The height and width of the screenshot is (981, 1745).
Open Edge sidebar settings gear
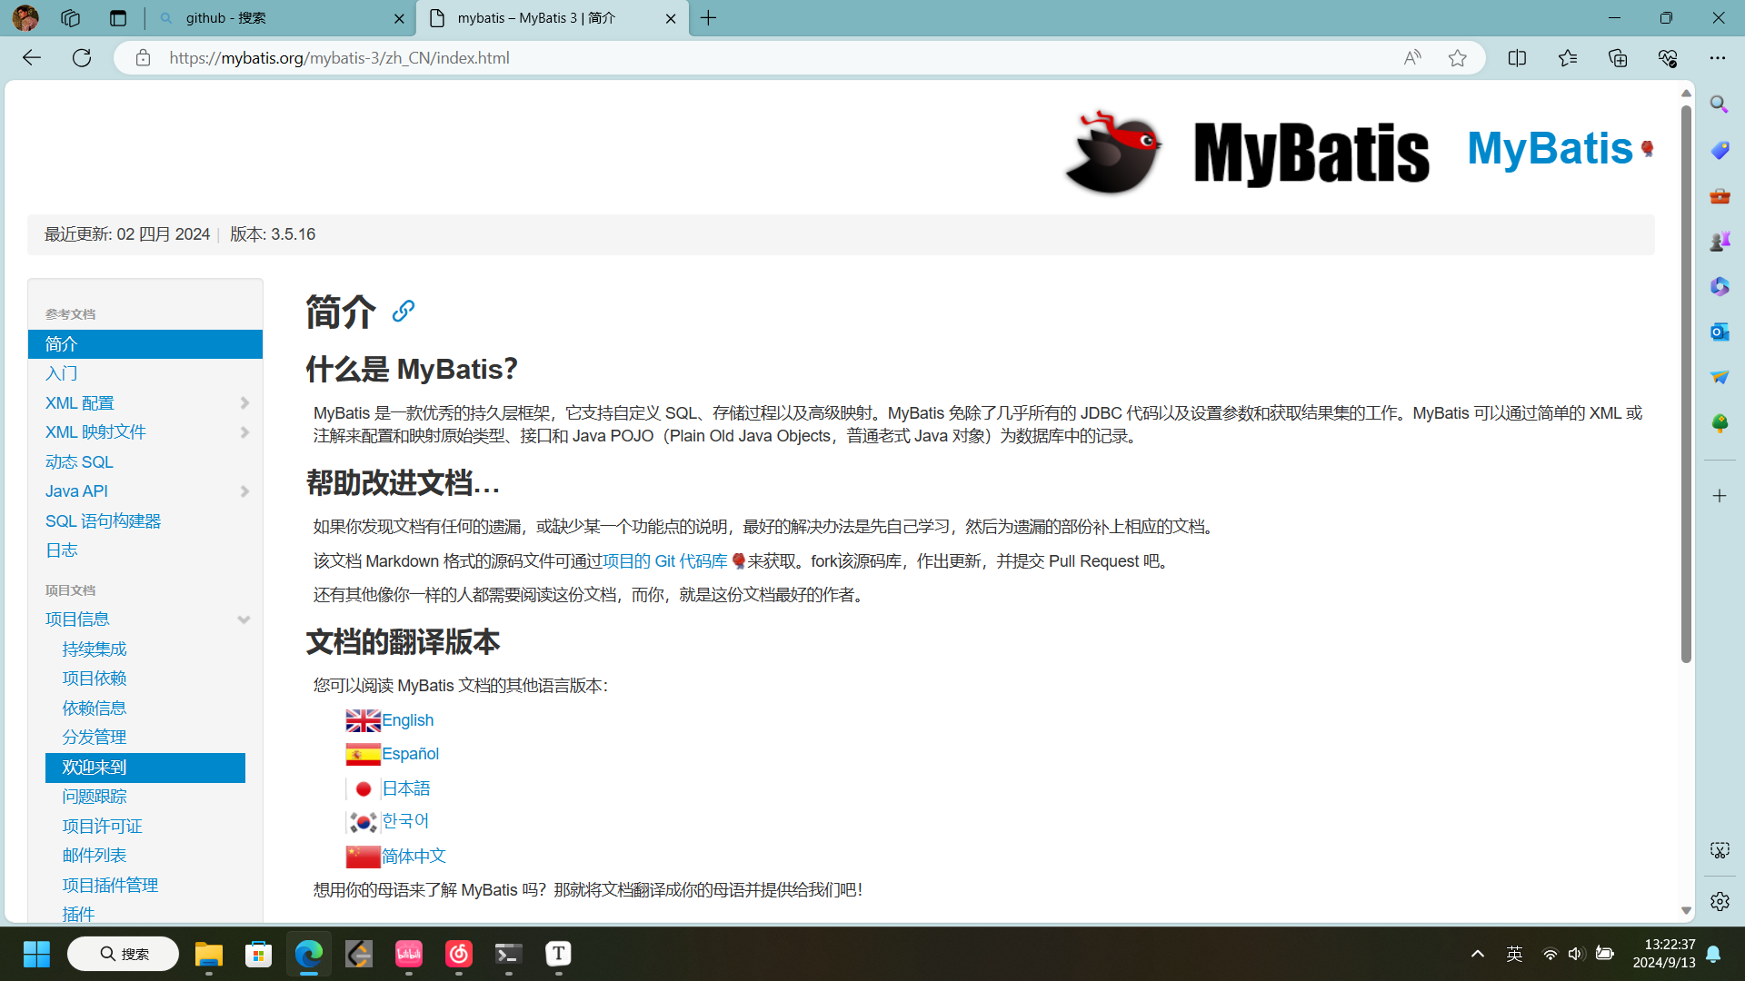pos(1719,901)
